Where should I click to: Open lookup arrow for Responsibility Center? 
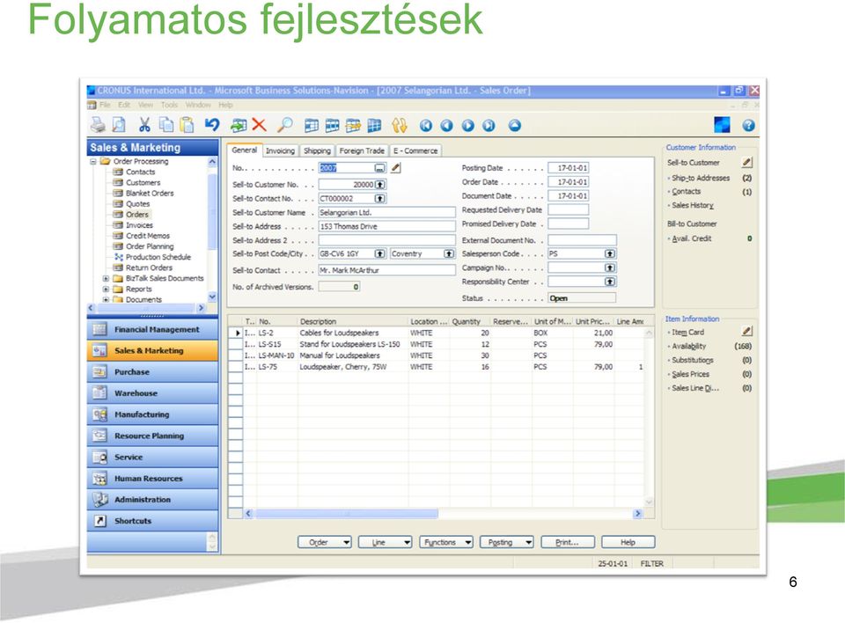(x=609, y=282)
